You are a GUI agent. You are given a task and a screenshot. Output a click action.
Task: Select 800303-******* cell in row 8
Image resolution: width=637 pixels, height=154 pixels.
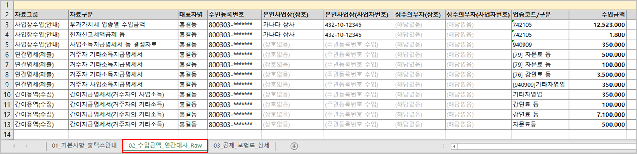pos(234,75)
